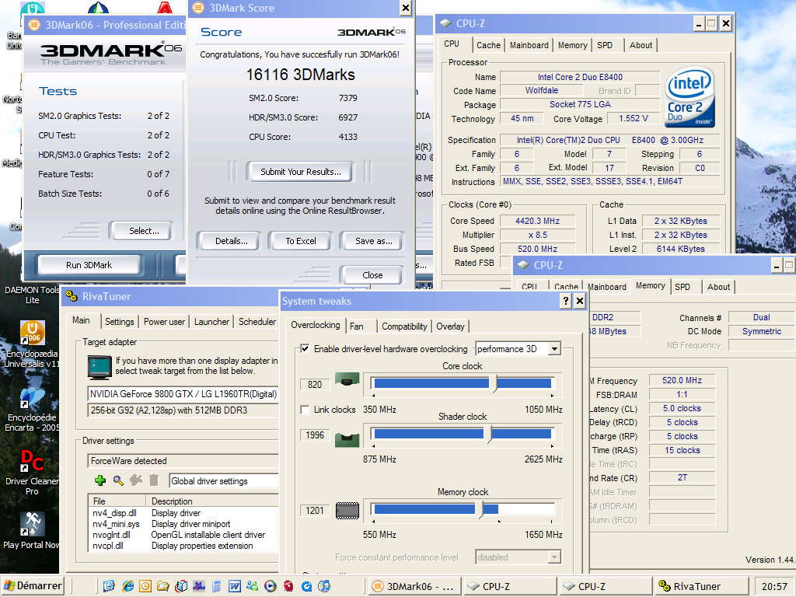Select the nv4_disp.dll row in the file list
Image resolution: width=796 pixels, height=597 pixels.
183,513
